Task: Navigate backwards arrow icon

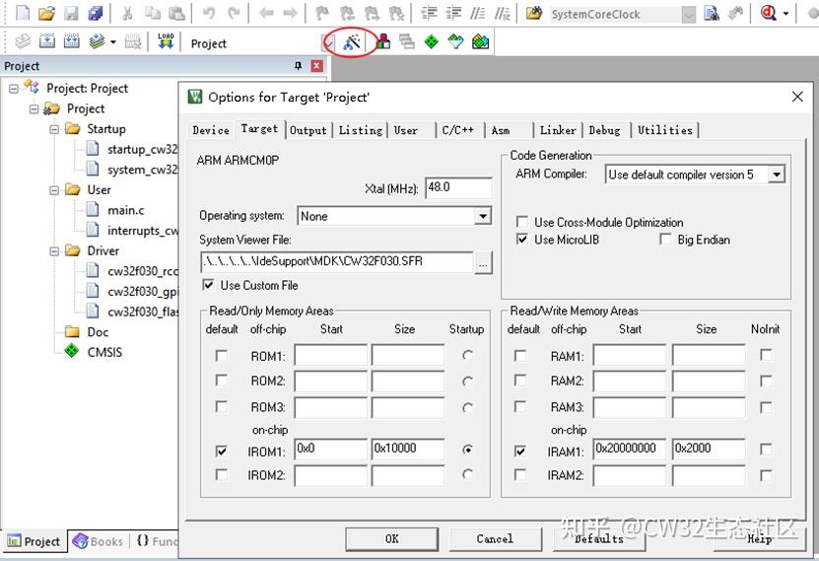Action: click(266, 13)
